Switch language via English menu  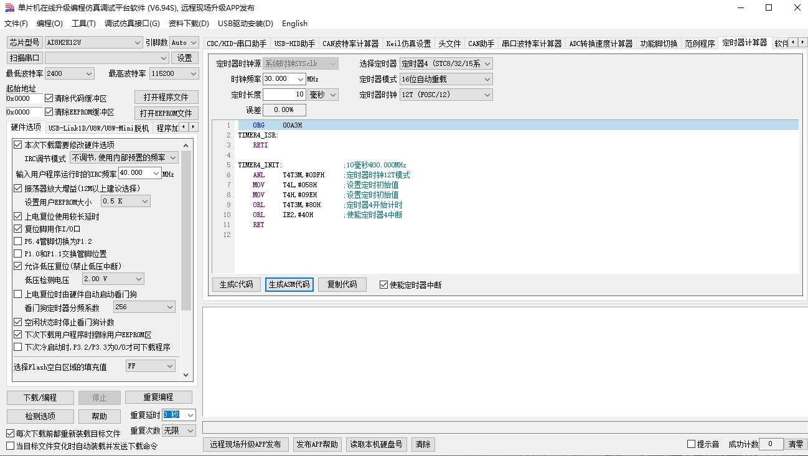[294, 24]
